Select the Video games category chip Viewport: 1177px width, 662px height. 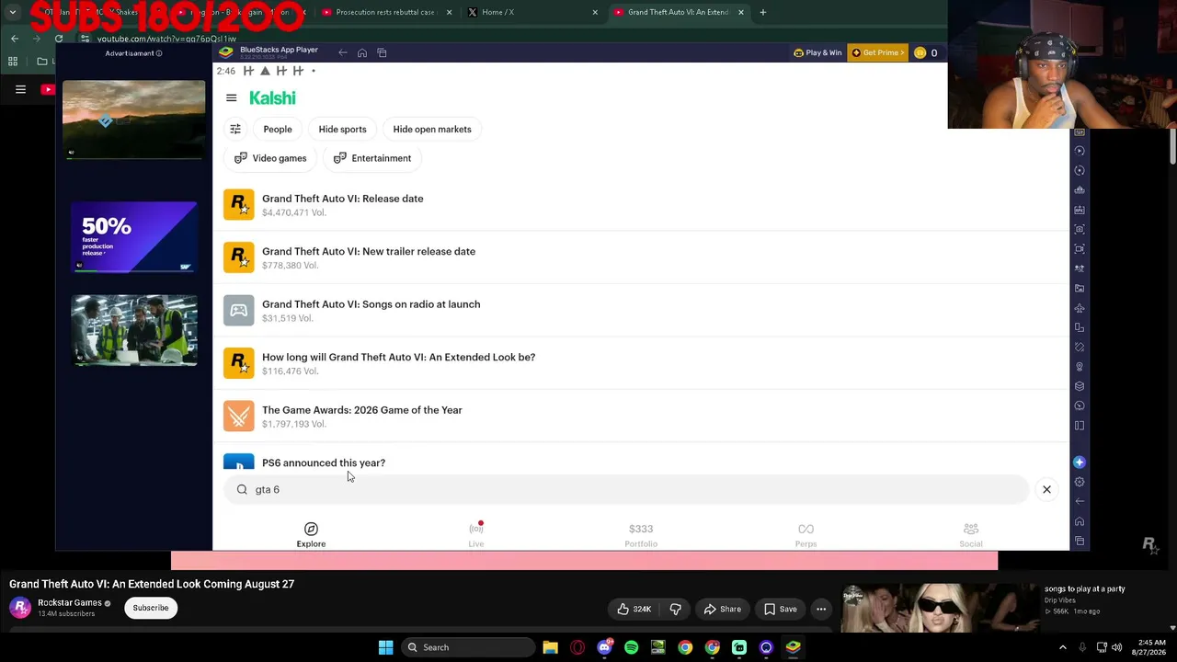click(270, 158)
